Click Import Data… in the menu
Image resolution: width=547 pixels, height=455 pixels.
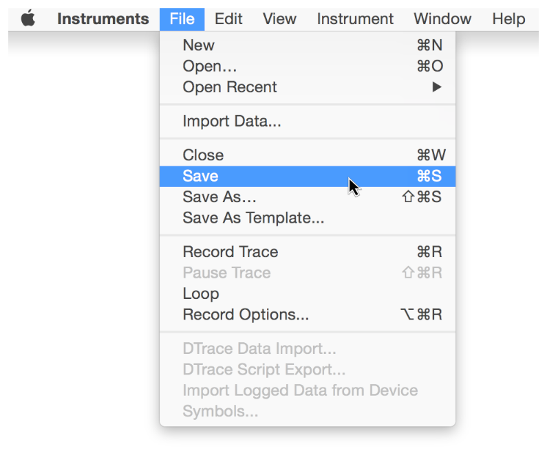(x=231, y=122)
